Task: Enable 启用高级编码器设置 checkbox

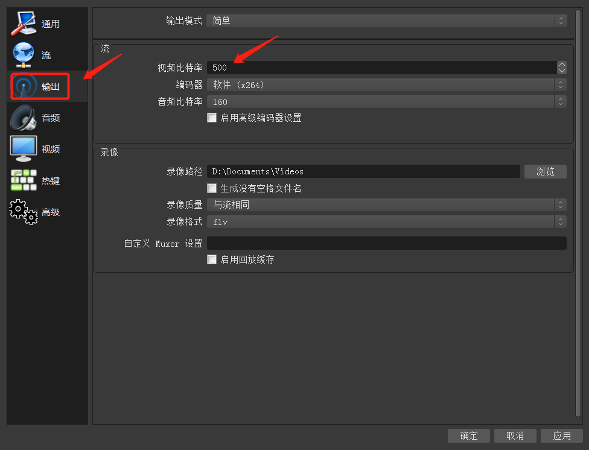Action: pos(212,118)
